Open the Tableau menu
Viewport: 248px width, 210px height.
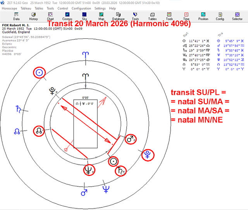[x=26, y=9]
